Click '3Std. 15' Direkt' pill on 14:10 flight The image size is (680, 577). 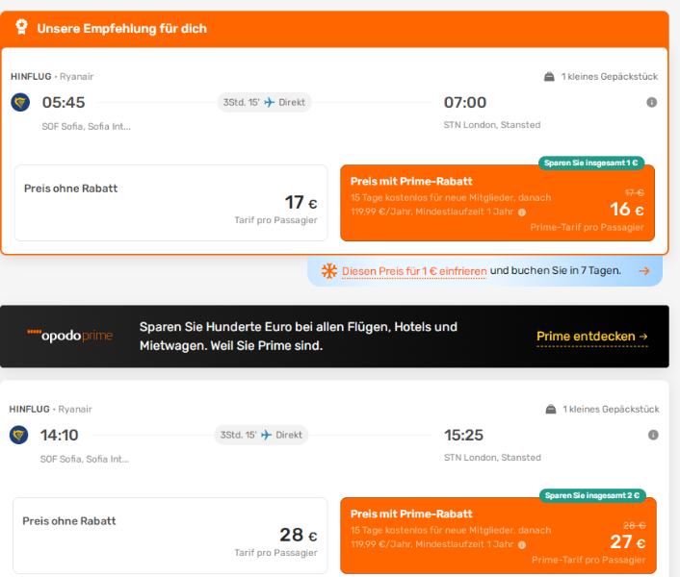pos(261,435)
